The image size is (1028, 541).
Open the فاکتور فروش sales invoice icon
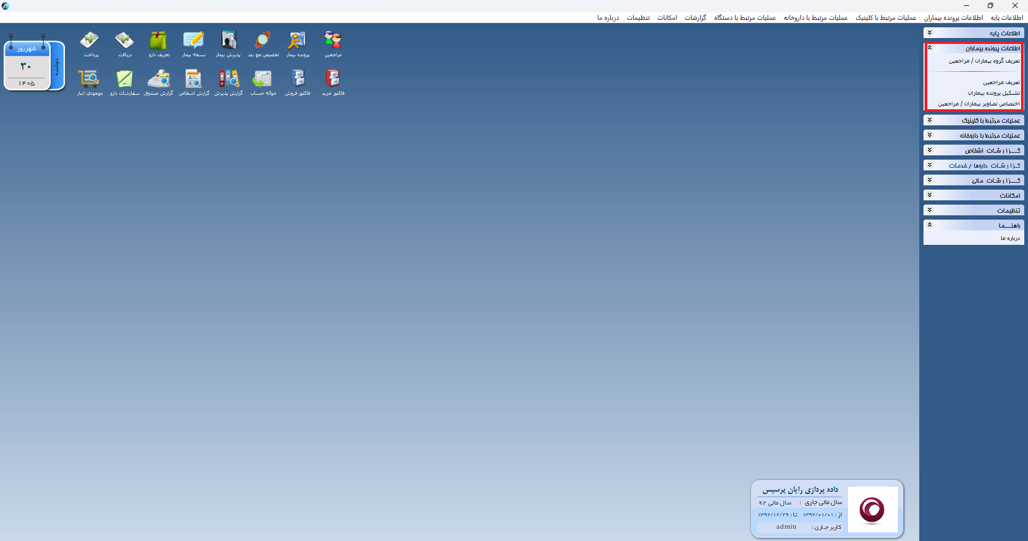point(297,82)
